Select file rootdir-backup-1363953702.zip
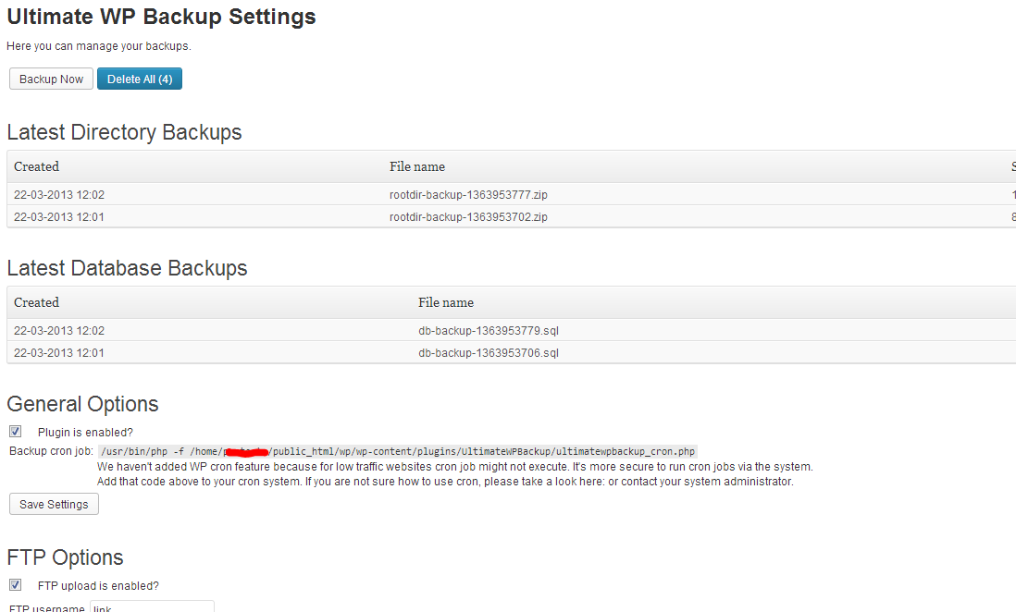This screenshot has width=1016, height=612. coord(468,217)
